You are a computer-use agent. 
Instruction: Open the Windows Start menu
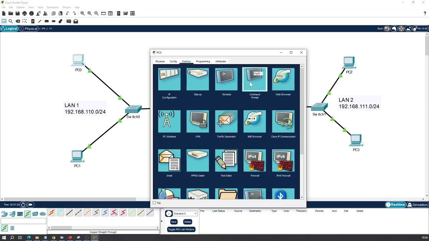4,238
